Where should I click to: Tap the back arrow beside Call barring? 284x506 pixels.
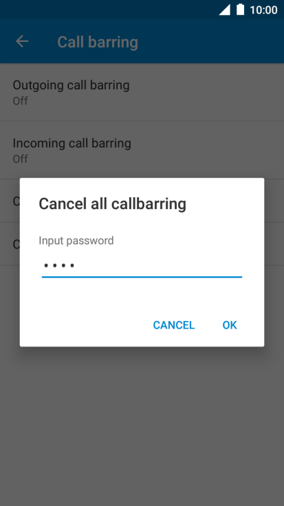(22, 42)
